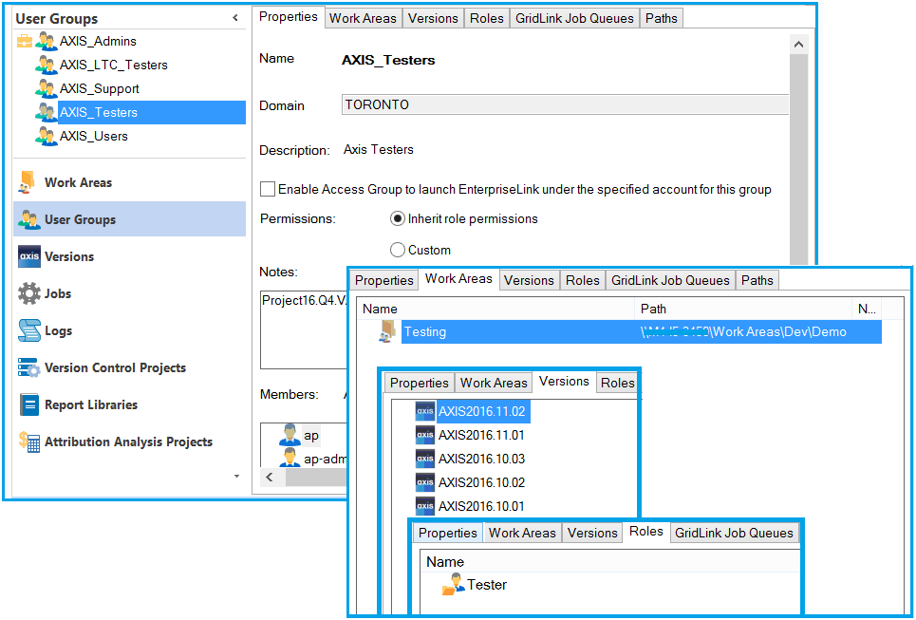Click into the Domain field showing TORONTO
The image size is (916, 620).
(x=565, y=104)
